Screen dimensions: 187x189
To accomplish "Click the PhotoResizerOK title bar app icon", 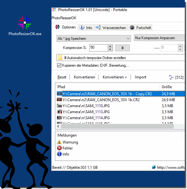I will coord(54,10).
